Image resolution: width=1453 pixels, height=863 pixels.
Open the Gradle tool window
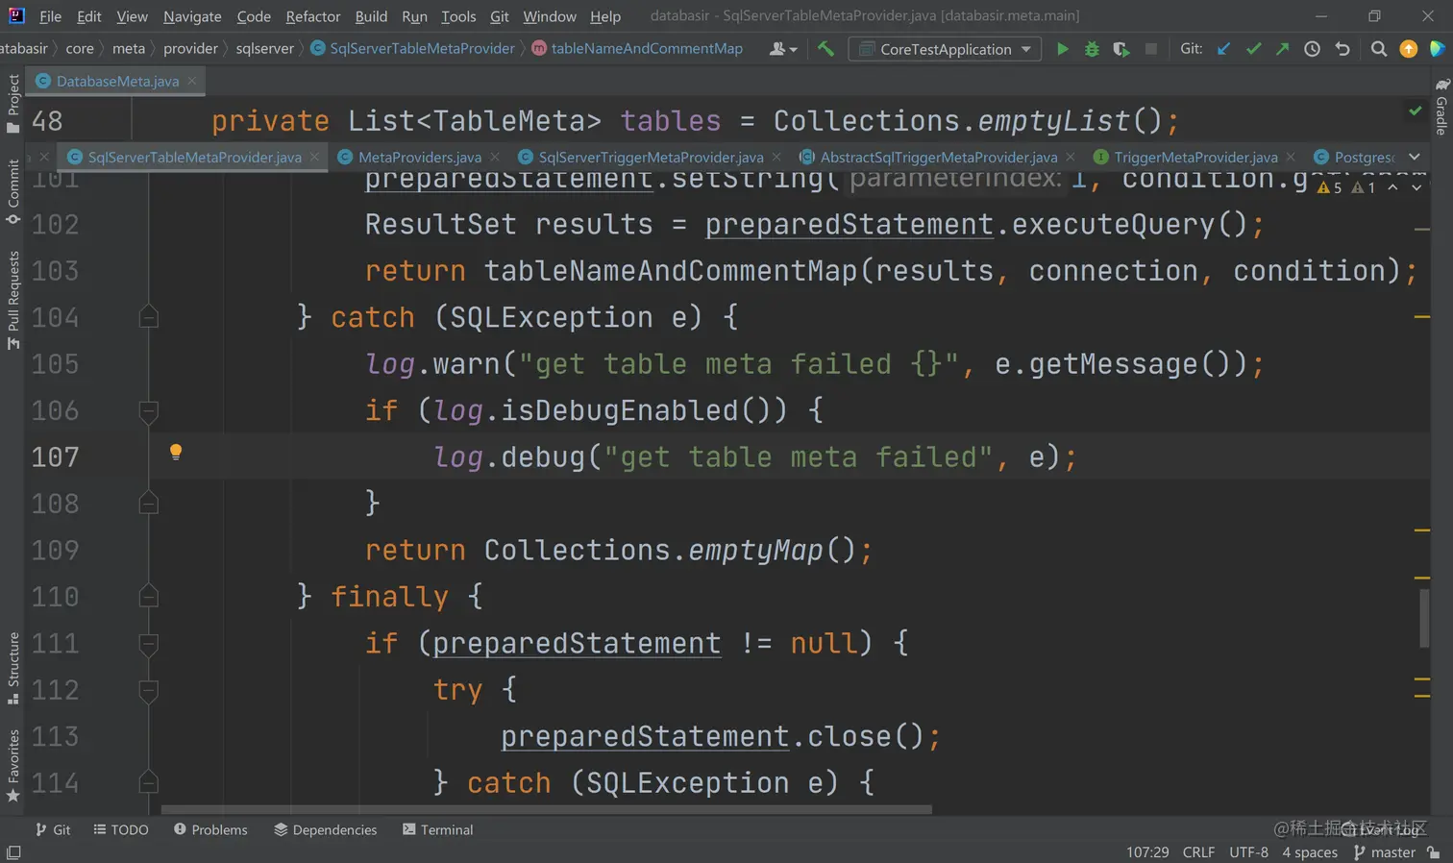[x=1441, y=107]
